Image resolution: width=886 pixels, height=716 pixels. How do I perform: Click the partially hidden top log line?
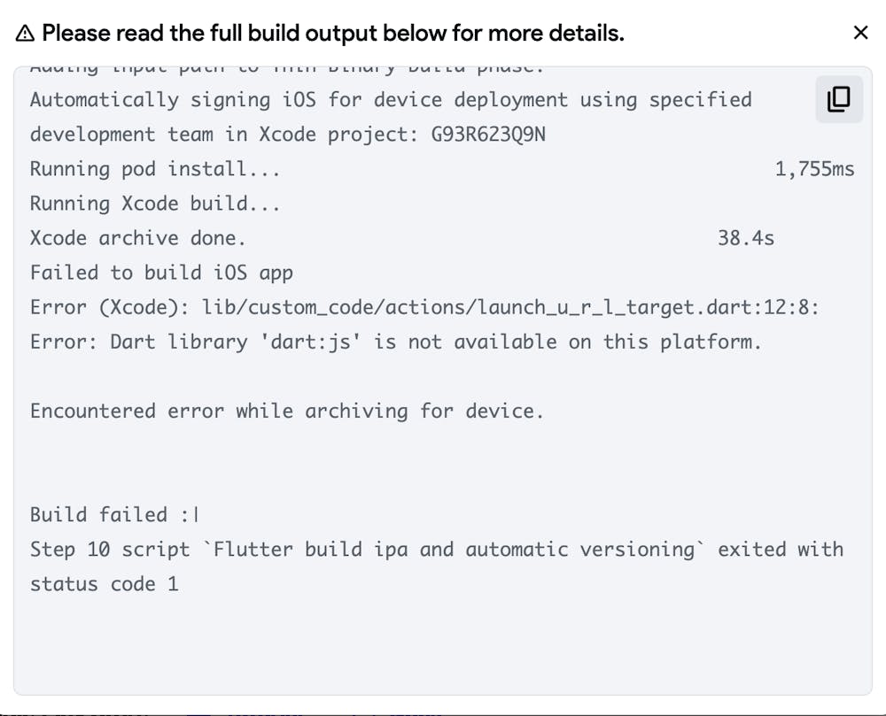pos(286,68)
